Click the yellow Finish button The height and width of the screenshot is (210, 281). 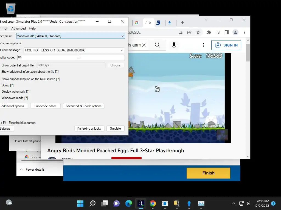click(x=209, y=173)
